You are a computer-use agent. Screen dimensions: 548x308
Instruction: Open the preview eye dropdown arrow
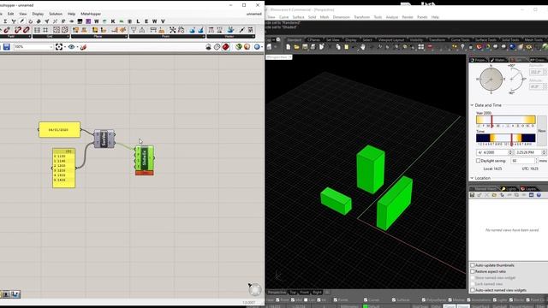tap(77, 47)
